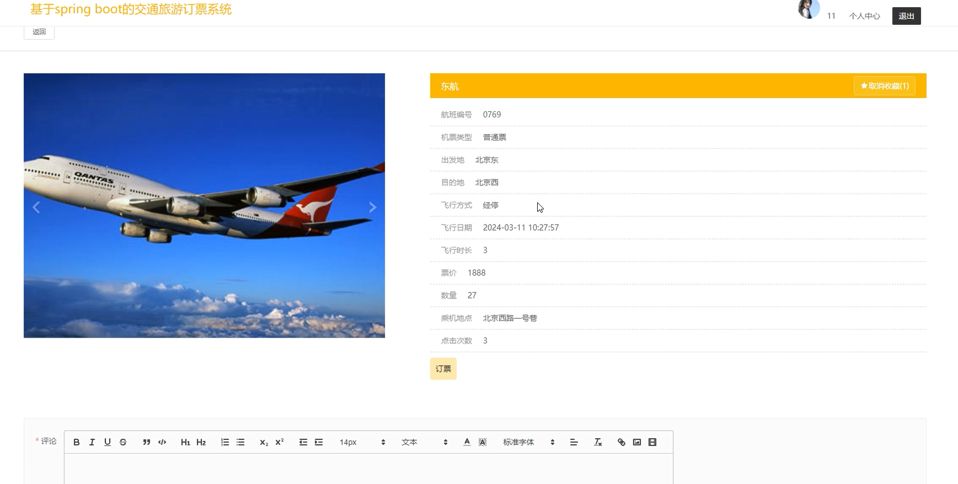Insert an image in comment

[x=637, y=442]
